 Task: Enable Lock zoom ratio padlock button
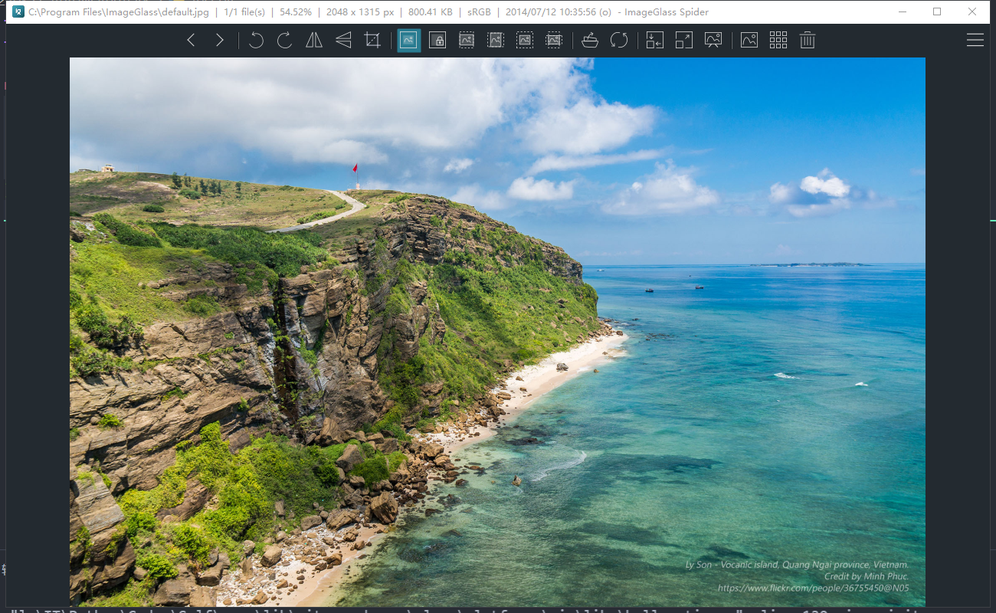coord(437,41)
